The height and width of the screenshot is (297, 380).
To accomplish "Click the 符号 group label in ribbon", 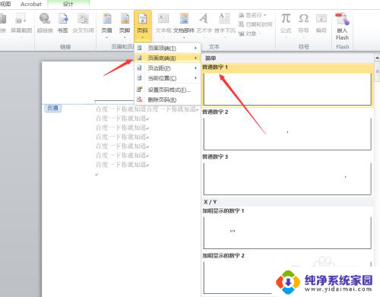I will coord(303,46).
